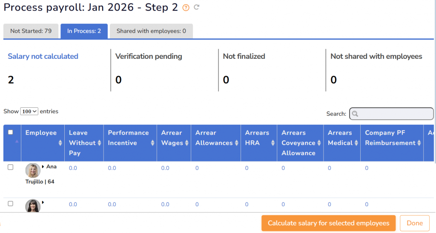Viewport: 436px width, 233px height.
Task: Sort by Leave Without Pay column
Action: [x=99, y=143]
